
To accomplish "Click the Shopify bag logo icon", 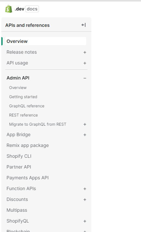I will click(9, 9).
